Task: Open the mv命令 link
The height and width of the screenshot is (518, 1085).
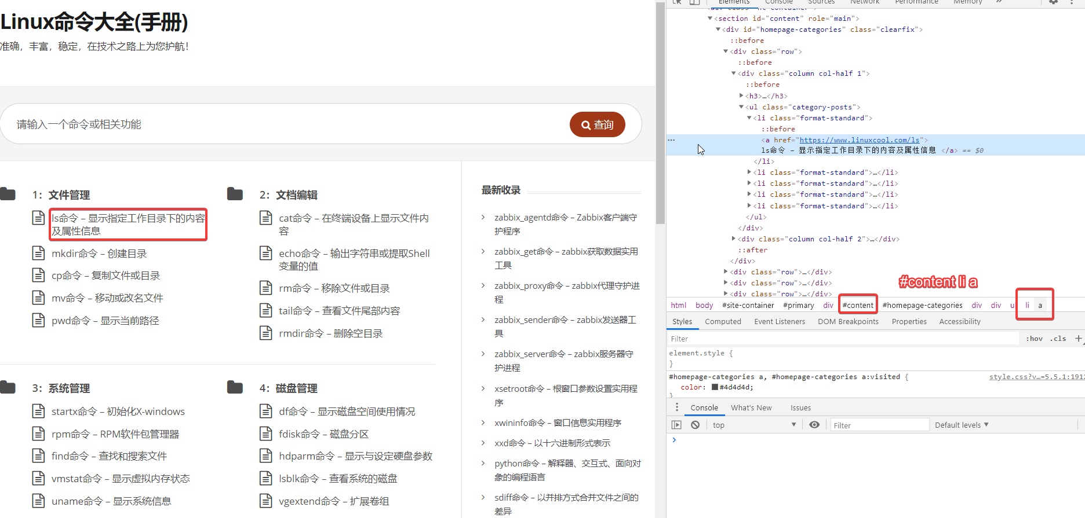Action: click(107, 298)
